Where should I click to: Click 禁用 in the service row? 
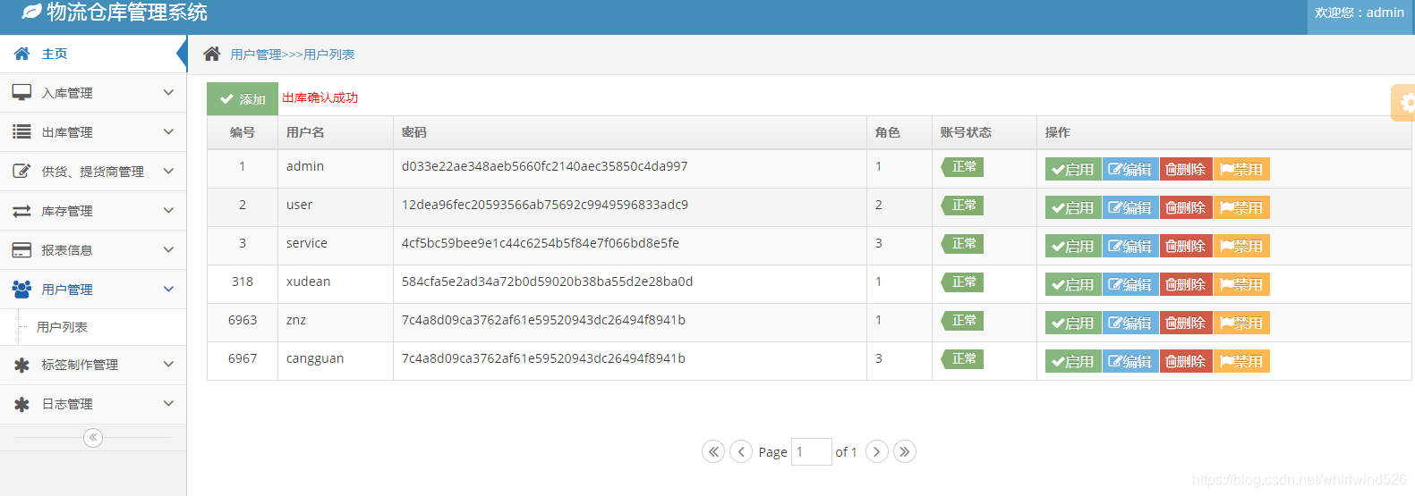coord(1241,246)
